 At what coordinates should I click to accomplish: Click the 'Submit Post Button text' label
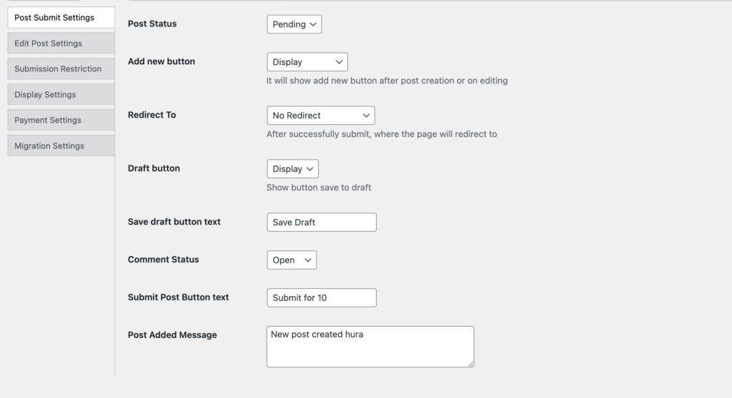tap(178, 297)
